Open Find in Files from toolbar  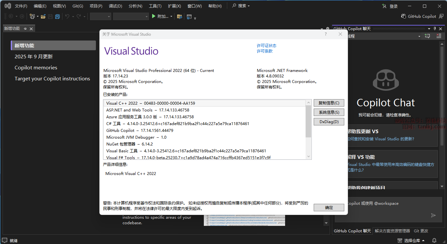pos(179,17)
